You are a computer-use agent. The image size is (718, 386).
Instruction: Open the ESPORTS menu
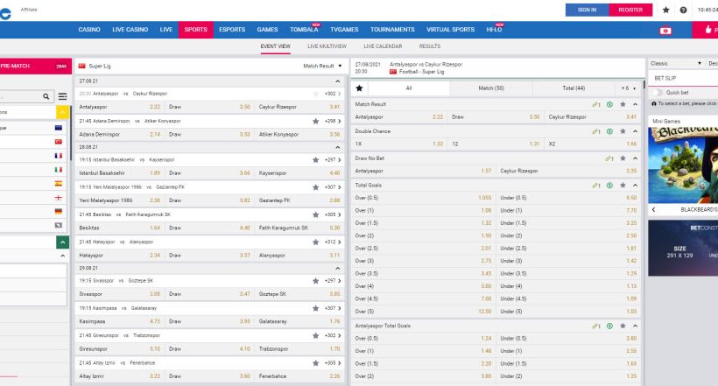tap(232, 29)
